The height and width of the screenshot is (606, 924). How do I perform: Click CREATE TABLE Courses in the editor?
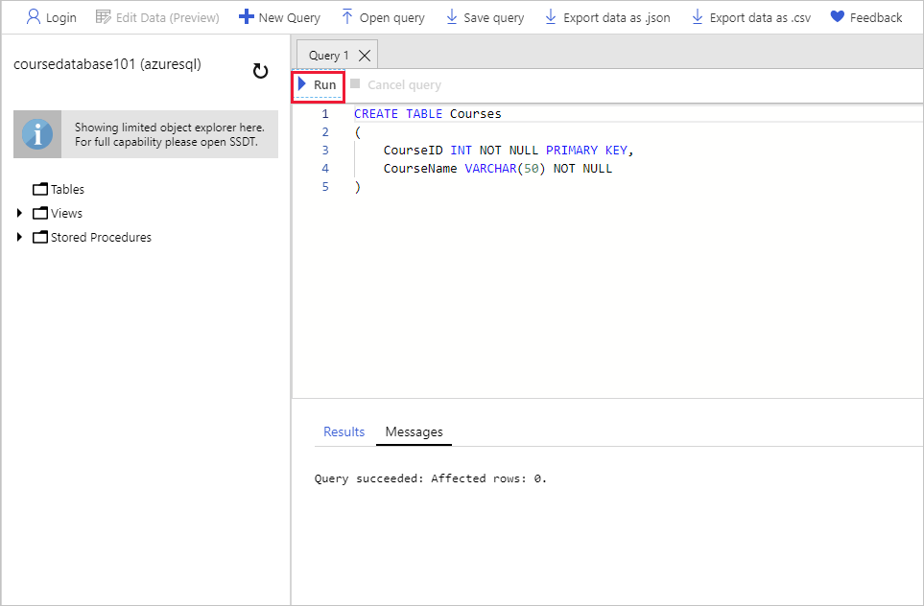(427, 114)
